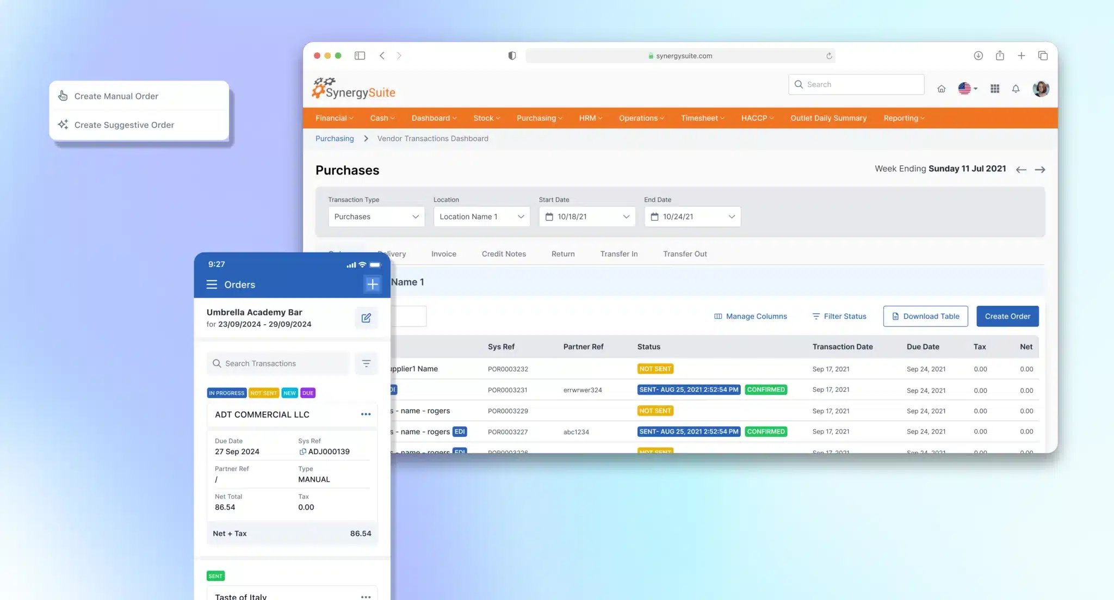The height and width of the screenshot is (600, 1114).
Task: Click Purchasing breadcrumb link
Action: coord(335,139)
